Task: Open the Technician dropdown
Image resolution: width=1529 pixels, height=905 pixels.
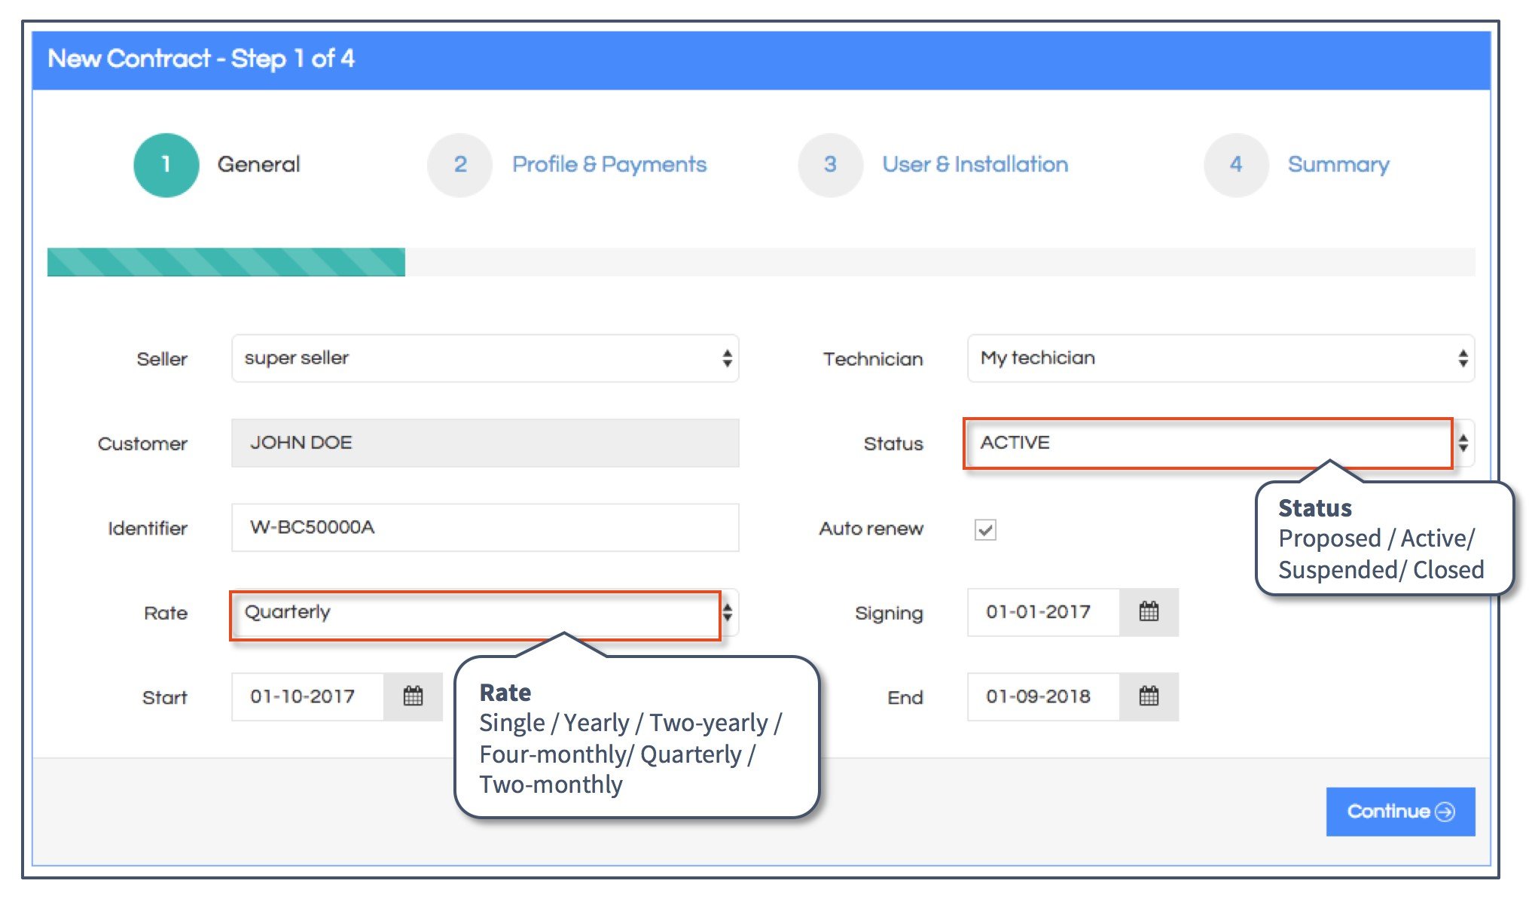Action: pyautogui.click(x=1221, y=358)
